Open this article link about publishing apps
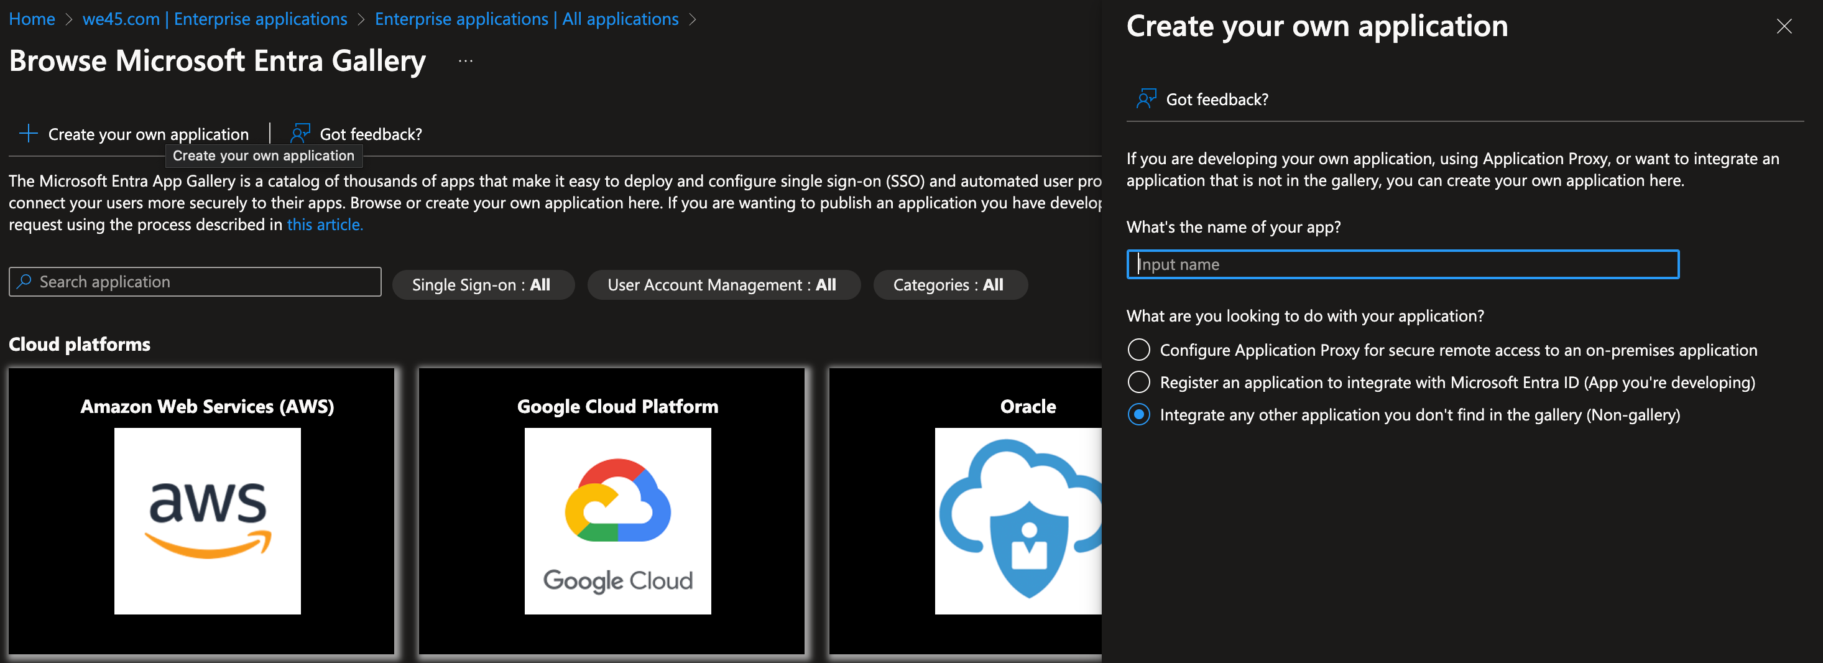 coord(324,225)
